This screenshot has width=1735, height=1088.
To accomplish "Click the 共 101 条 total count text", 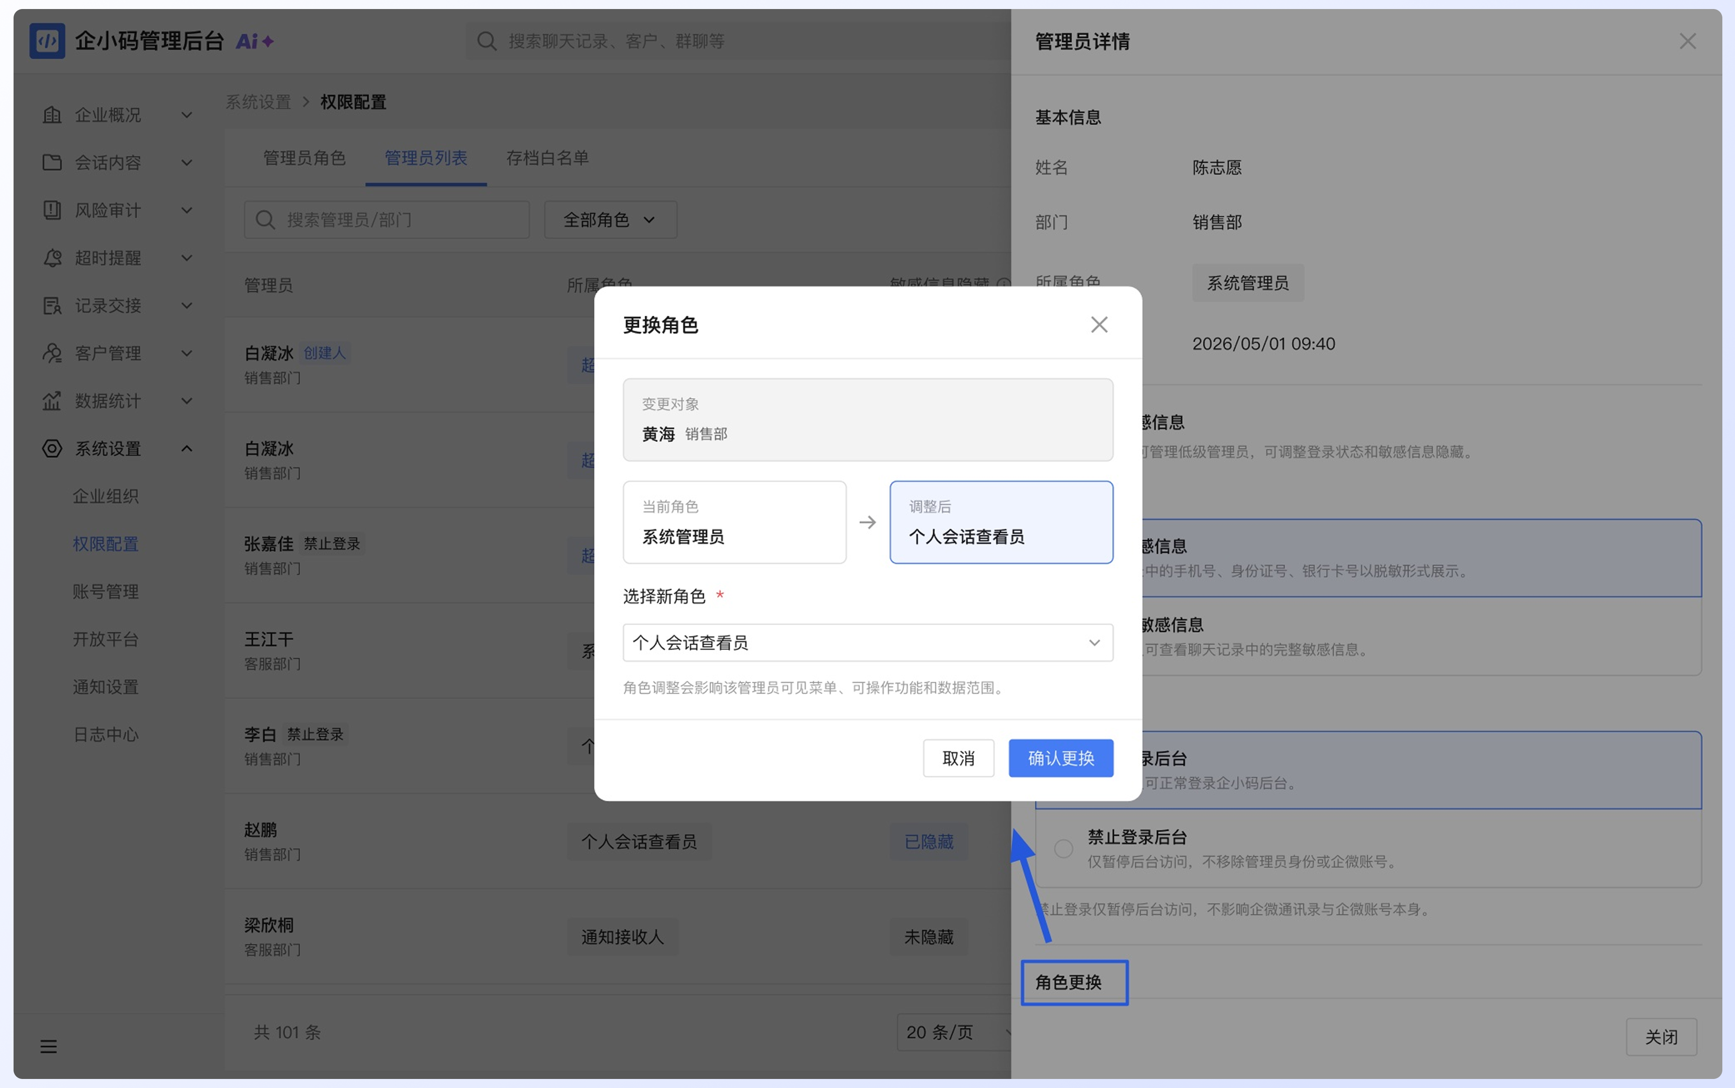I will click(x=287, y=1032).
